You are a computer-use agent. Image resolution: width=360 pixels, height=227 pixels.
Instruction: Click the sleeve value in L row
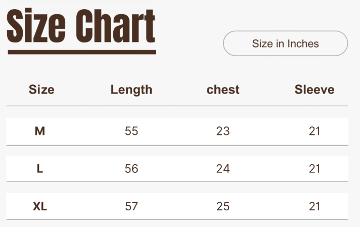click(x=314, y=169)
